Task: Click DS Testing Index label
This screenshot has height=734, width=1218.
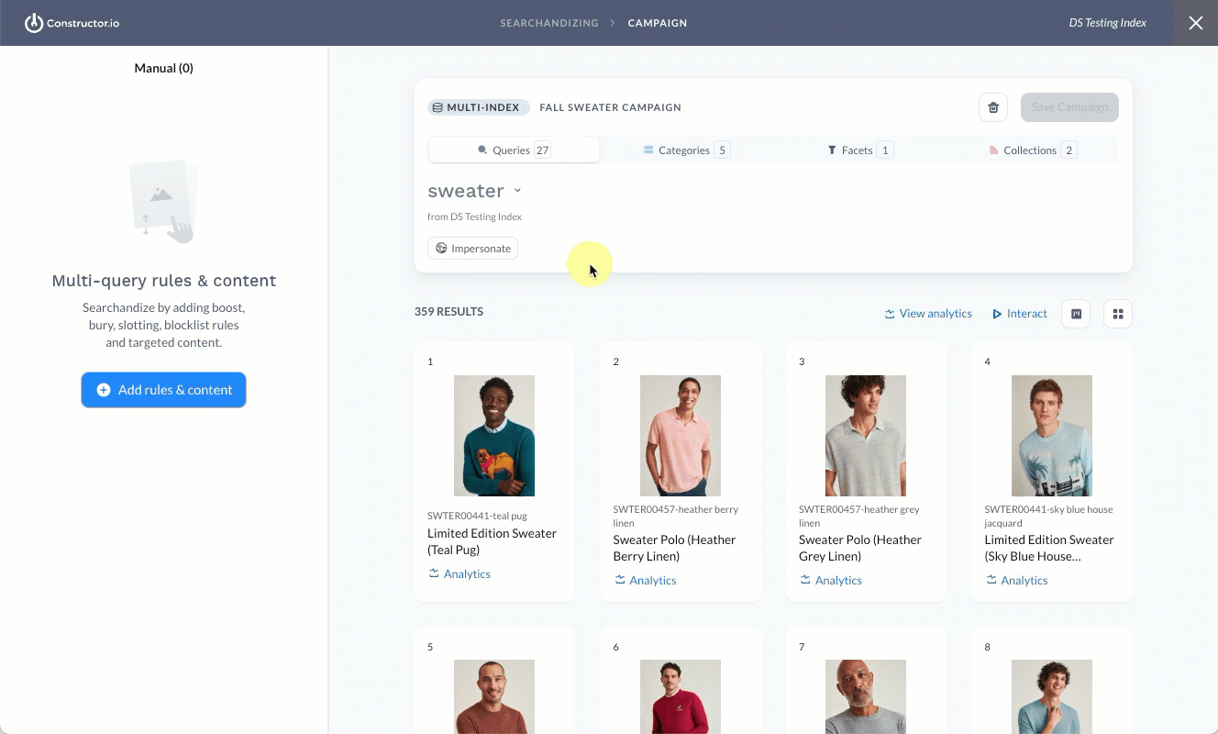Action: (x=1108, y=23)
